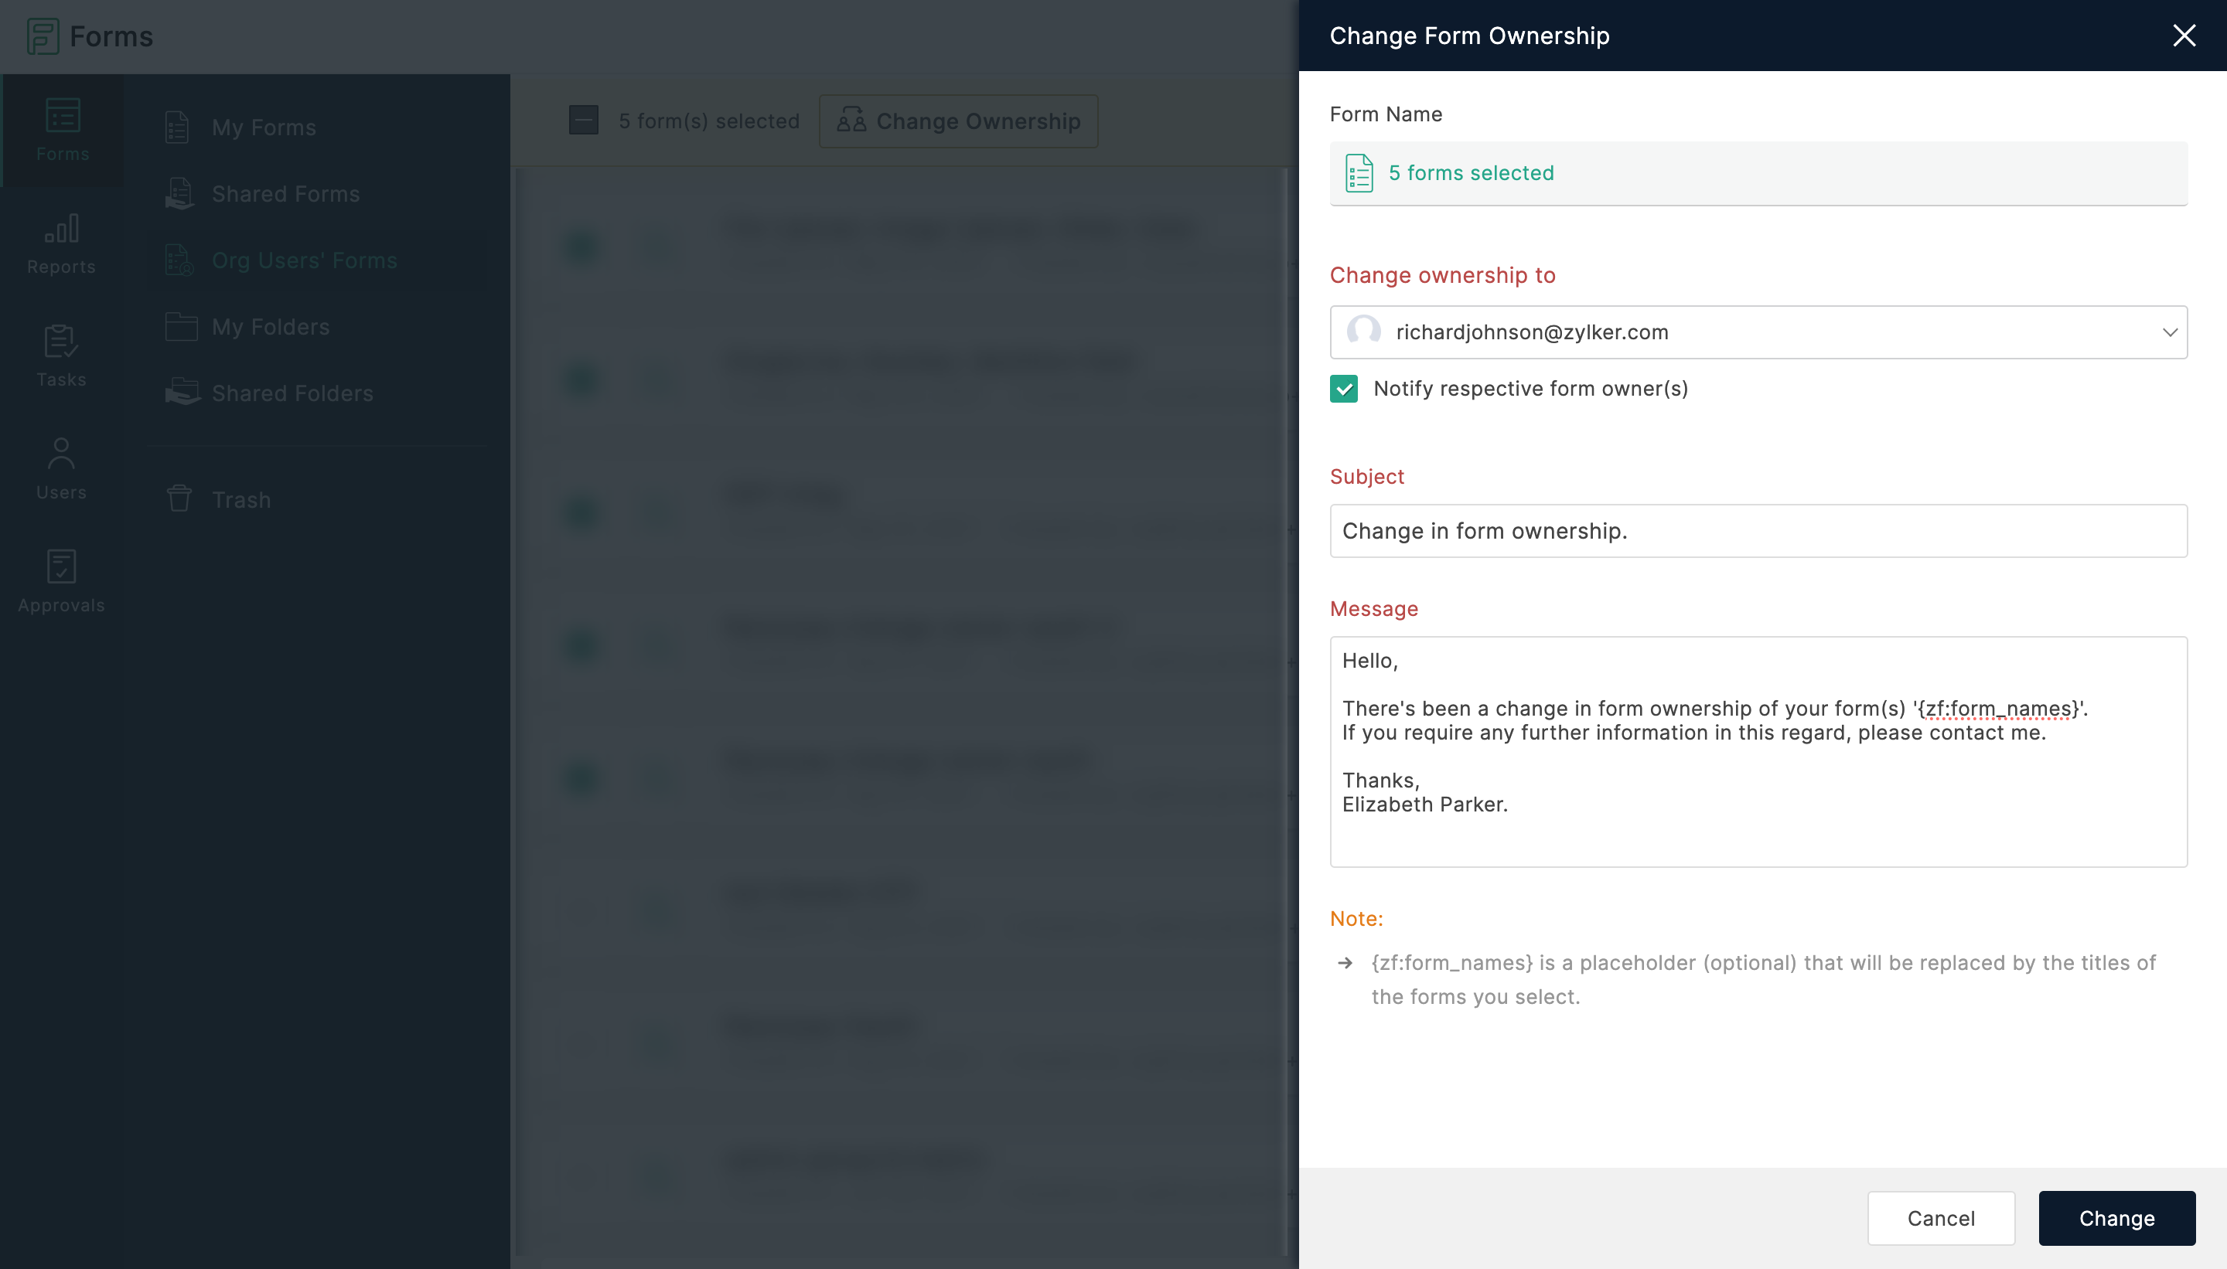Expand the ownership email dropdown arrow
2227x1269 pixels.
(x=2170, y=332)
